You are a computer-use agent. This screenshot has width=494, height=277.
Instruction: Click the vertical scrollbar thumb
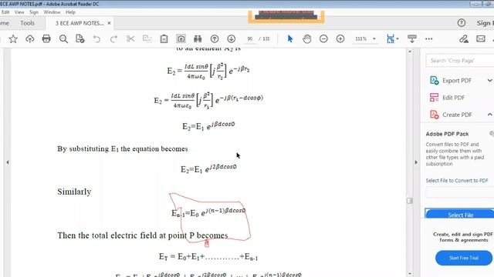click(410, 201)
